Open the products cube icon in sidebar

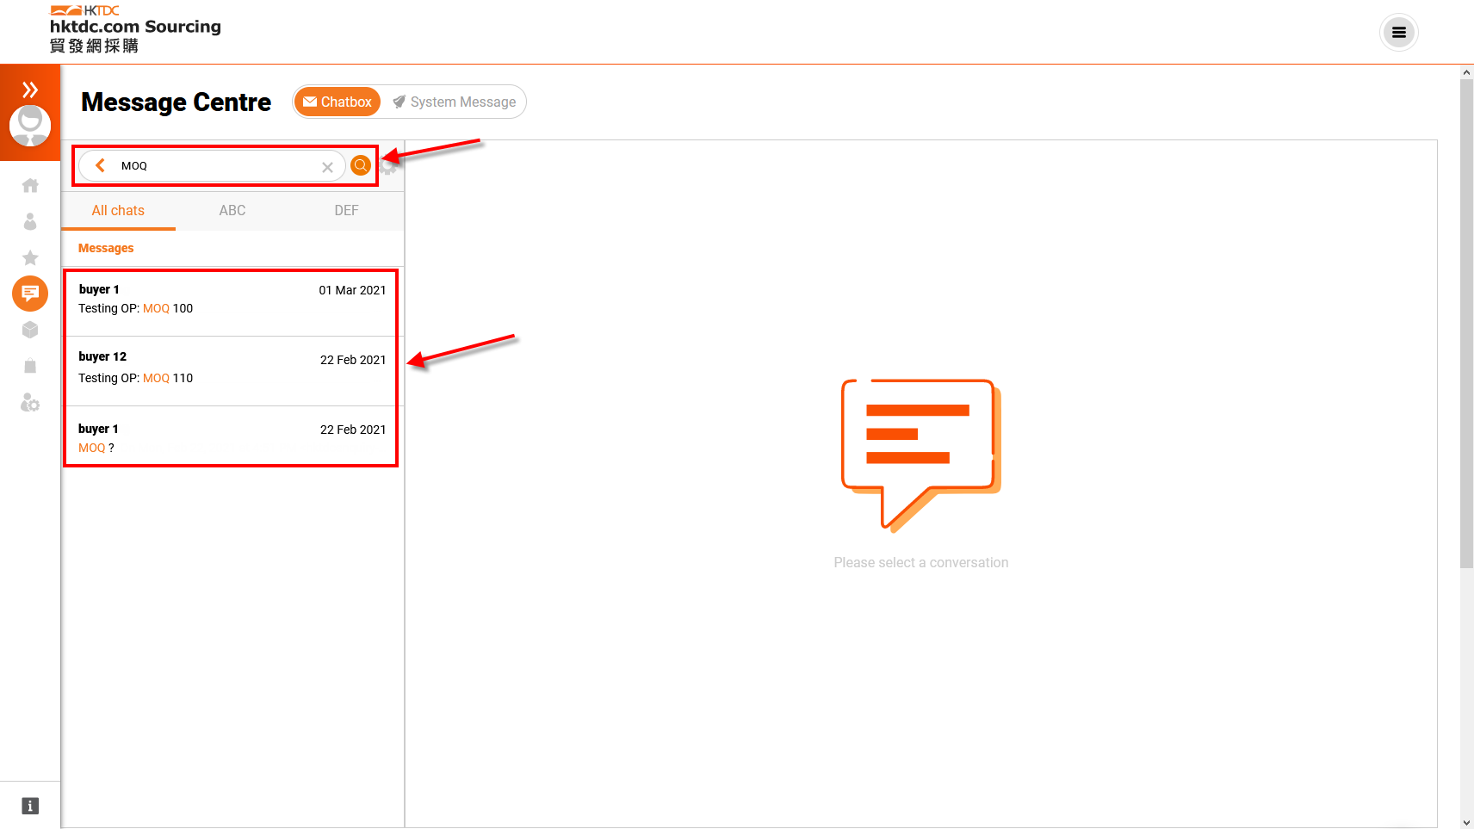point(30,330)
